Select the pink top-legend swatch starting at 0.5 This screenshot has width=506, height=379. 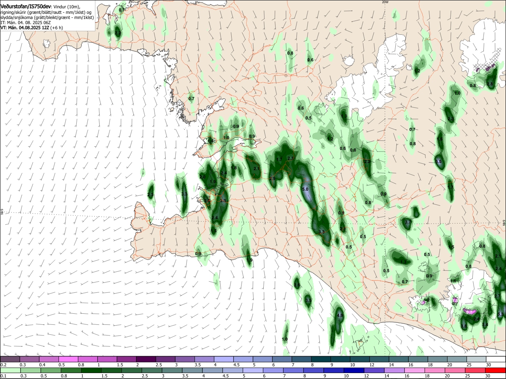click(x=68, y=359)
